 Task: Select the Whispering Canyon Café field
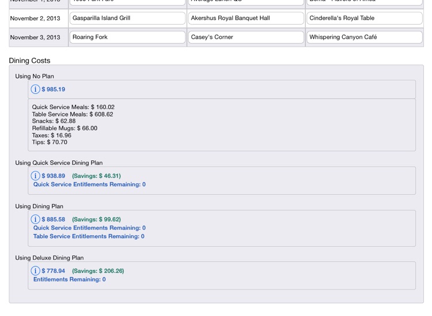[365, 37]
